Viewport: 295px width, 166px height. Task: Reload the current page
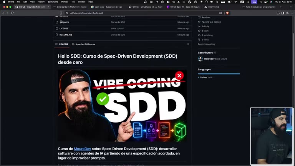tap(12, 13)
